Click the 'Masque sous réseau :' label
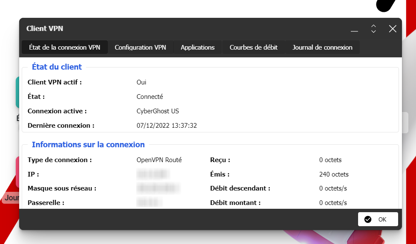The image size is (416, 244). (x=62, y=188)
